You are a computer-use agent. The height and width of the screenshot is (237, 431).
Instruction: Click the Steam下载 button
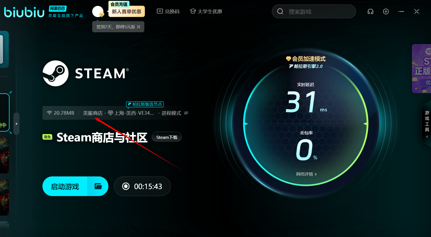pyautogui.click(x=167, y=137)
